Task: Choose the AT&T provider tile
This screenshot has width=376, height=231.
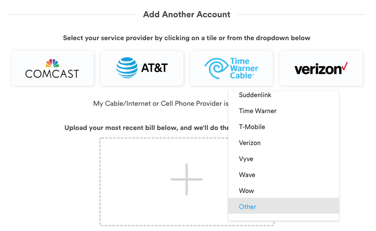Action: (142, 68)
